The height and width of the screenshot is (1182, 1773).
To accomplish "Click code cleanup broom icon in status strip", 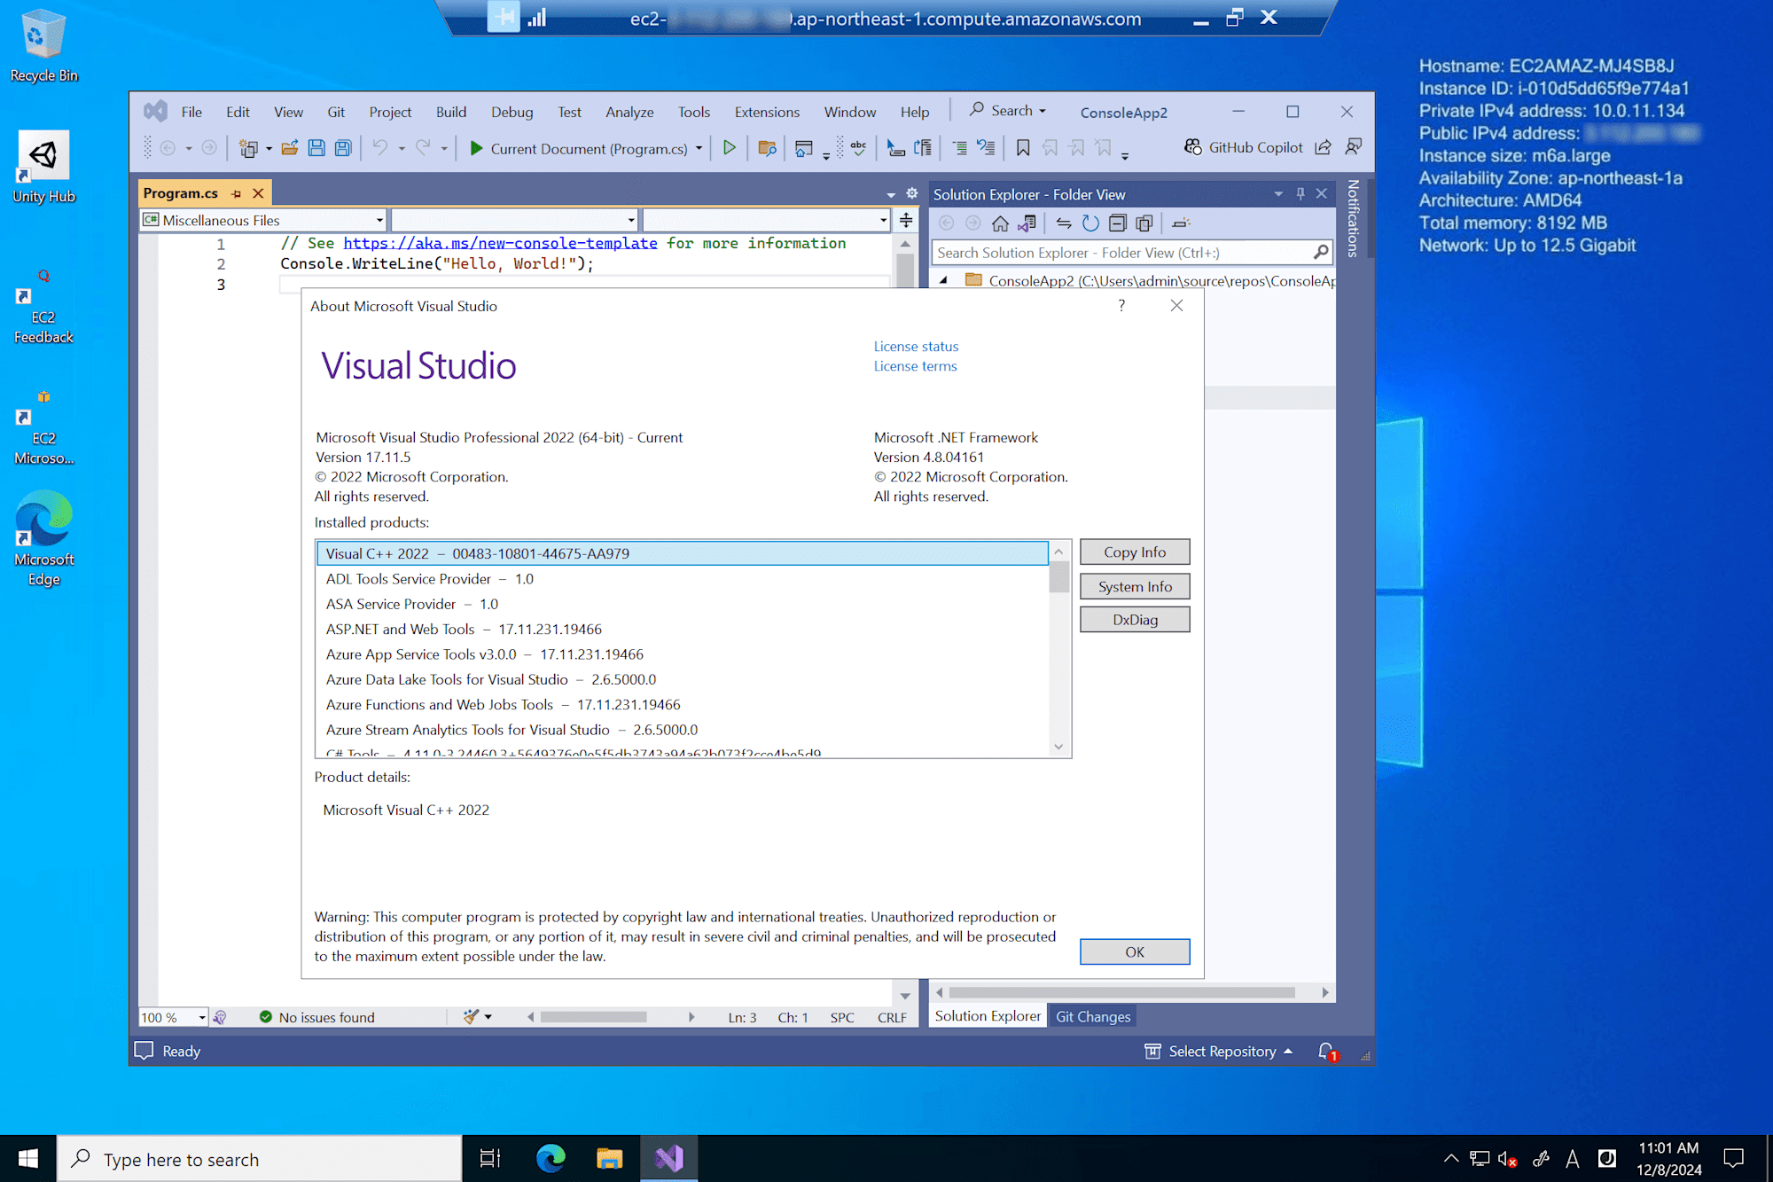I will tap(471, 1017).
